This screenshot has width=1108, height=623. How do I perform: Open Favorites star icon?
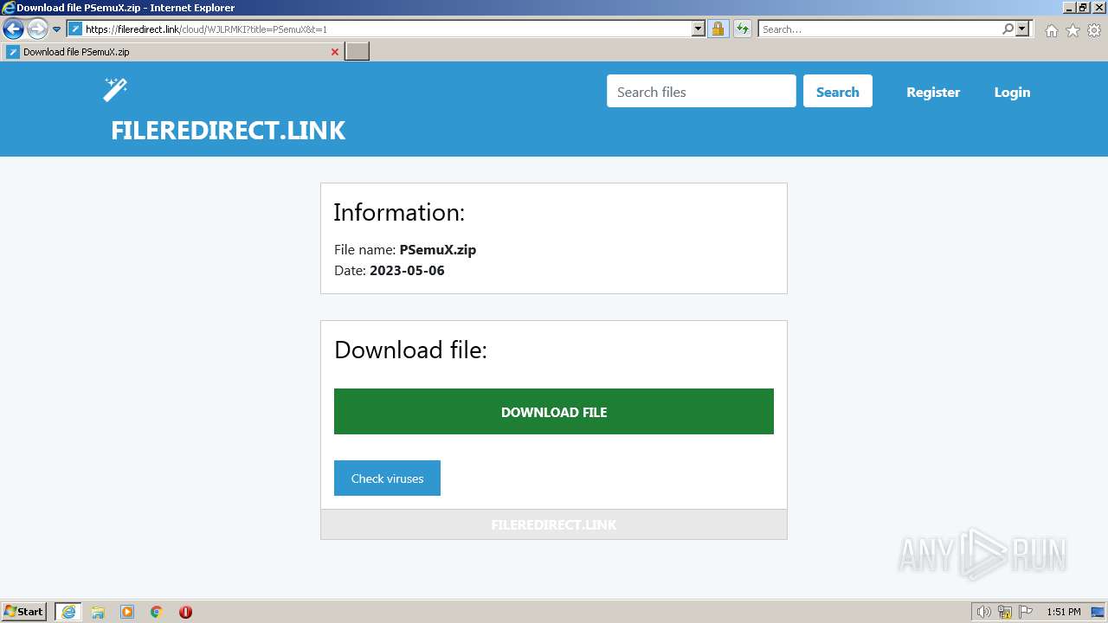point(1073,30)
